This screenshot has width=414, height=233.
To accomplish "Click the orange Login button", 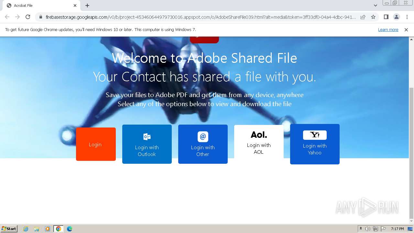I will (x=96, y=144).
